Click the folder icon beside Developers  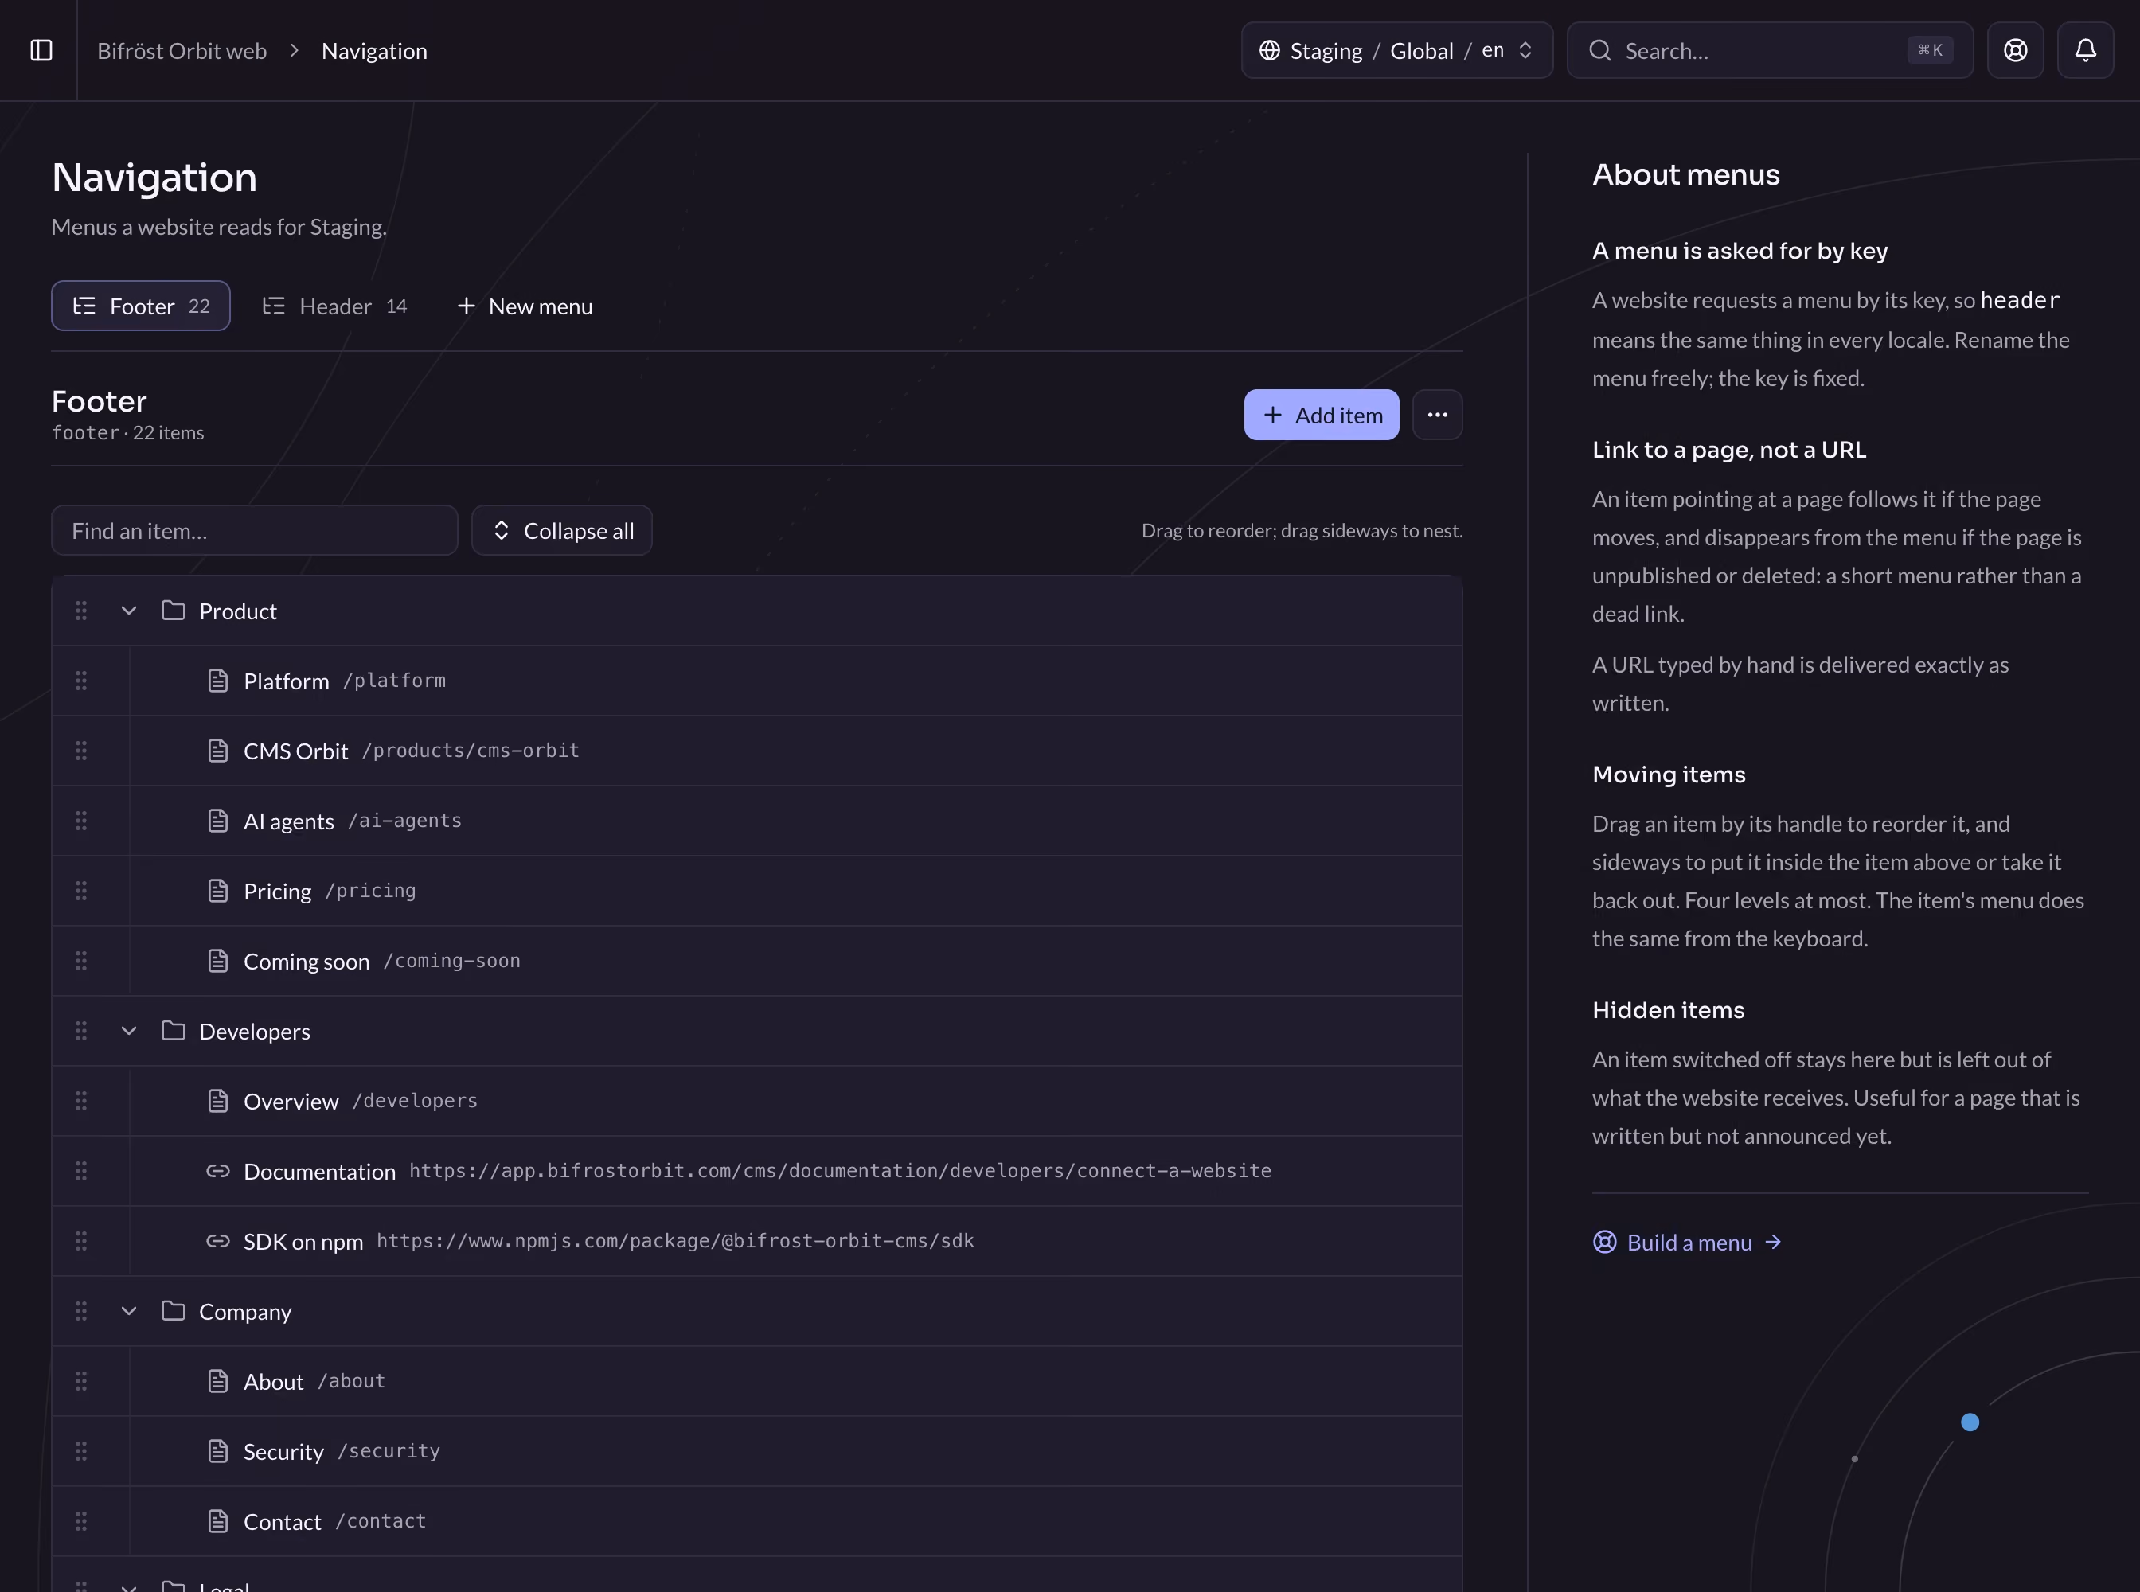(174, 1031)
